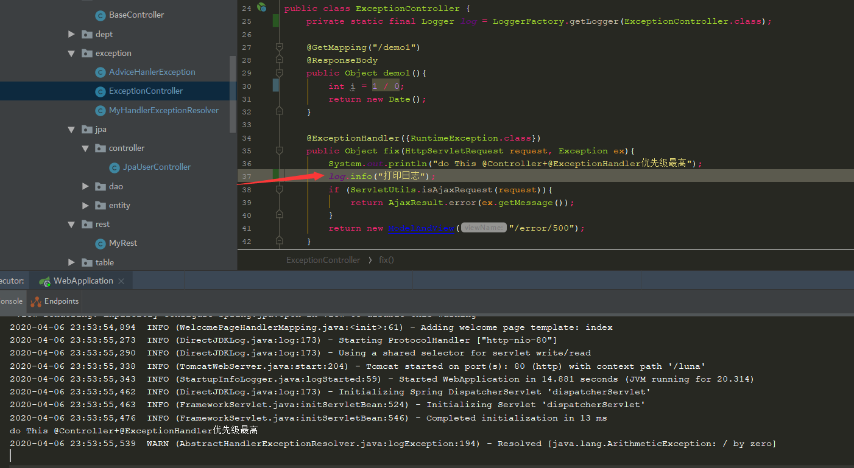This screenshot has height=468, width=854.
Task: Click the fold end marker at line 32
Action: point(279,111)
